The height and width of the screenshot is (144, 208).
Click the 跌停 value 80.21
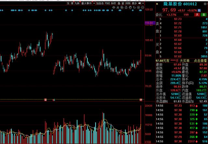coord(203,87)
